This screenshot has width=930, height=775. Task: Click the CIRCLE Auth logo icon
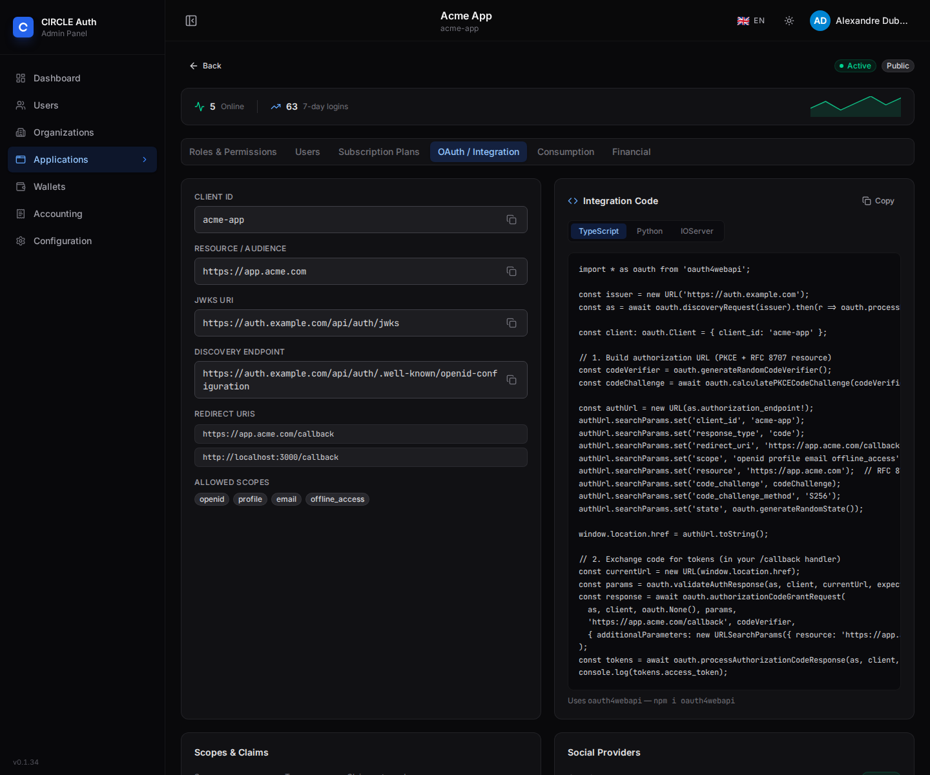click(x=23, y=27)
